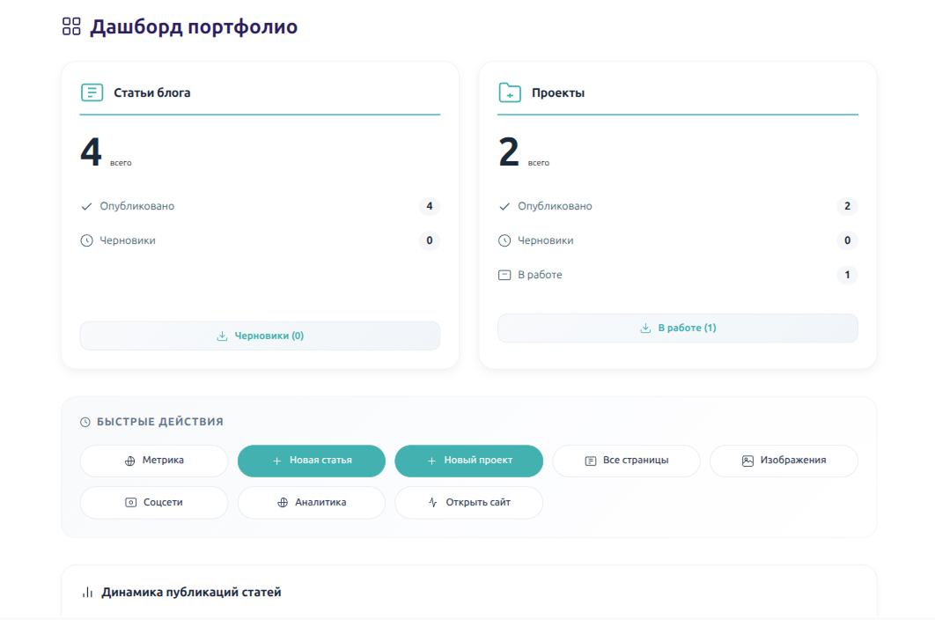
Task: Click the В работе row label in the projects card
Action: [x=540, y=275]
